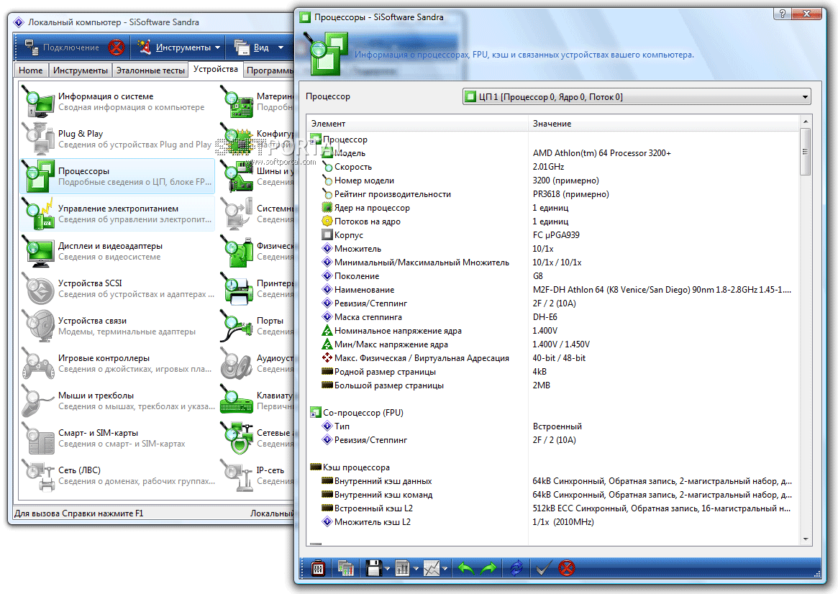
Task: Click the Элемент column header
Action: pyautogui.click(x=417, y=124)
